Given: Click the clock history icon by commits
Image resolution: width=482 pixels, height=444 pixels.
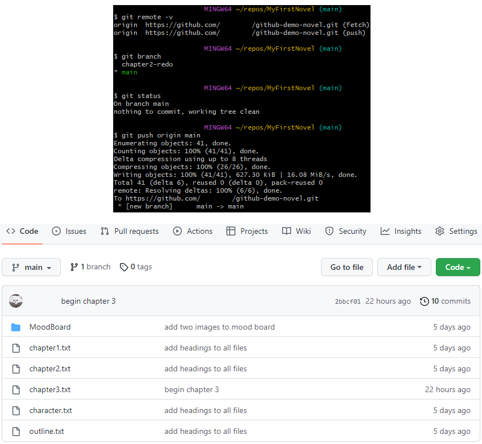Looking at the screenshot, I should tap(424, 301).
